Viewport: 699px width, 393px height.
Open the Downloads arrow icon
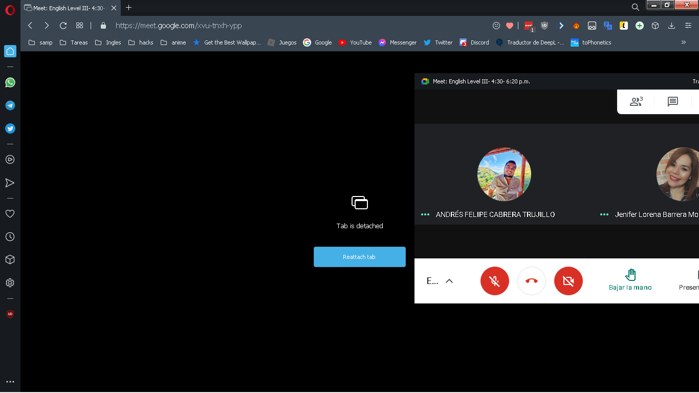[x=671, y=26]
